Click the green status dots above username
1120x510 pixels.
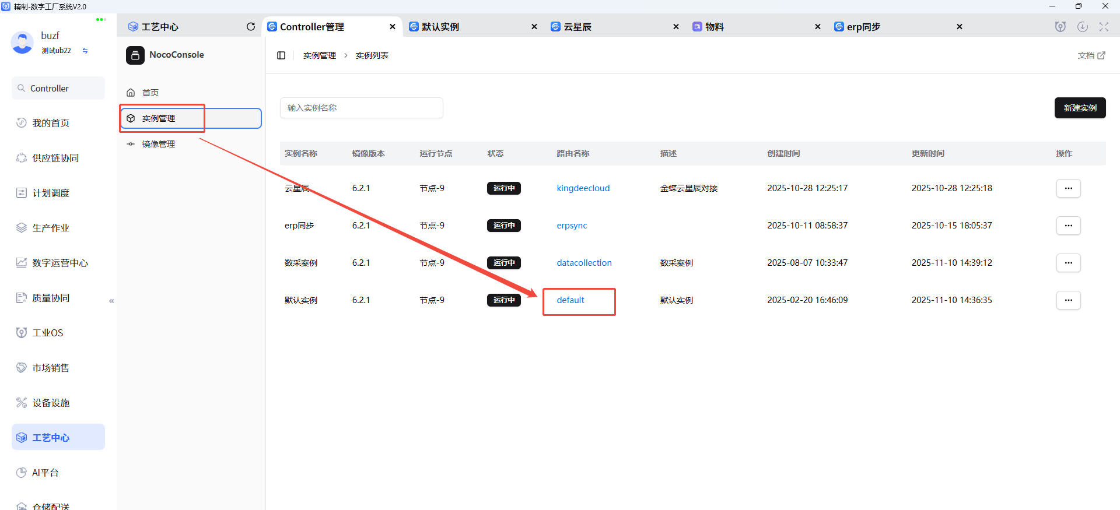click(x=101, y=19)
